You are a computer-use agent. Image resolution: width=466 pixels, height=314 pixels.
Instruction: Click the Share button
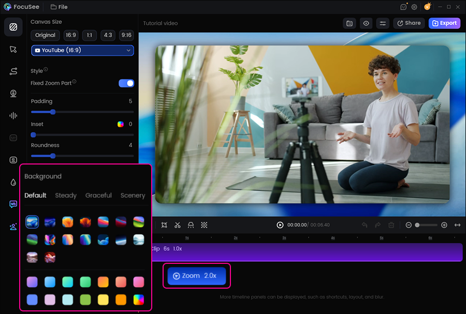click(x=409, y=23)
